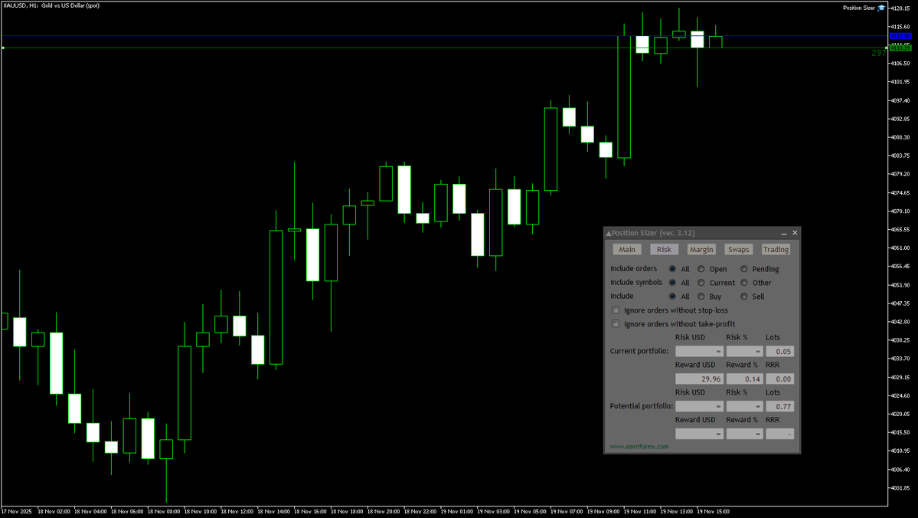
Task: Open the Trading tab
Action: point(775,249)
